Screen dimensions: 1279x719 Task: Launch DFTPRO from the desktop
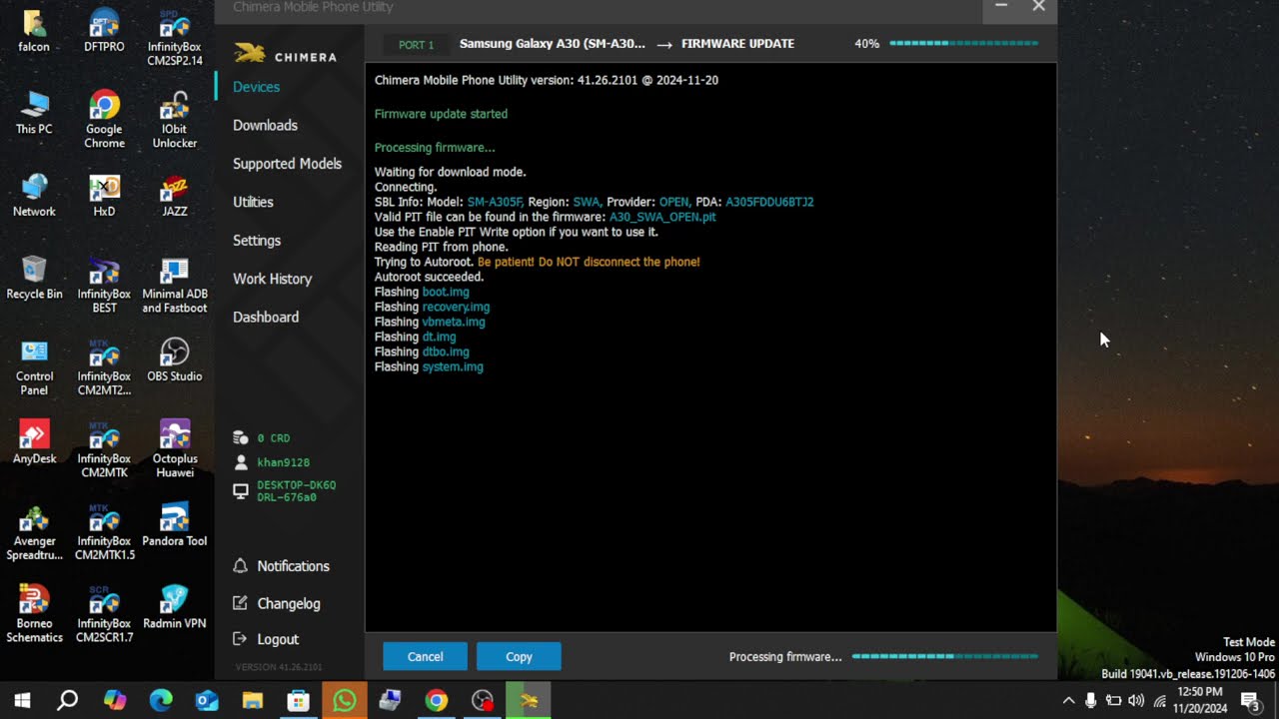pyautogui.click(x=104, y=31)
